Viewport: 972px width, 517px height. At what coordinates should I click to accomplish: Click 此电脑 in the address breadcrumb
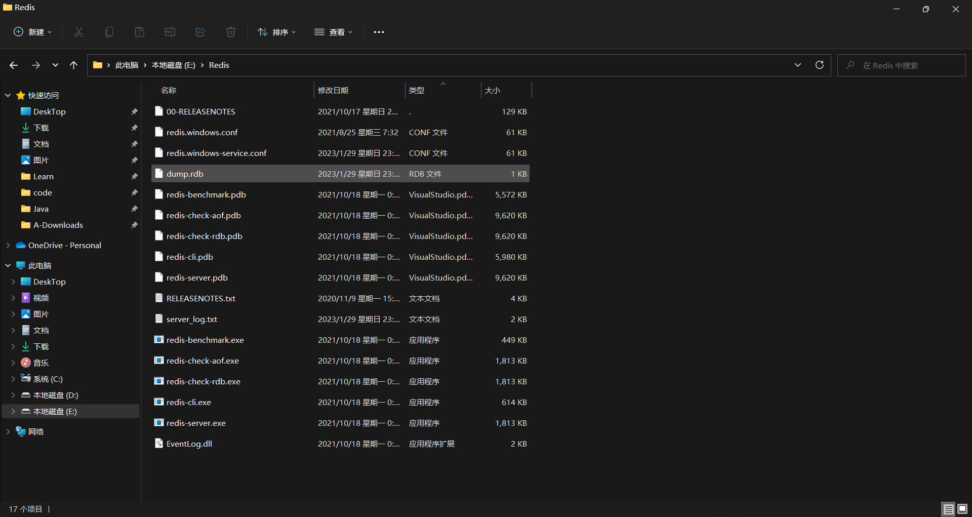point(127,65)
